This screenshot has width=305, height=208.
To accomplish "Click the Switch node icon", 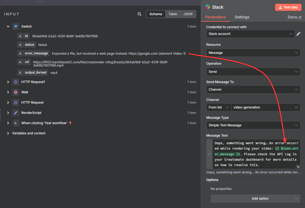I will (x=16, y=27).
